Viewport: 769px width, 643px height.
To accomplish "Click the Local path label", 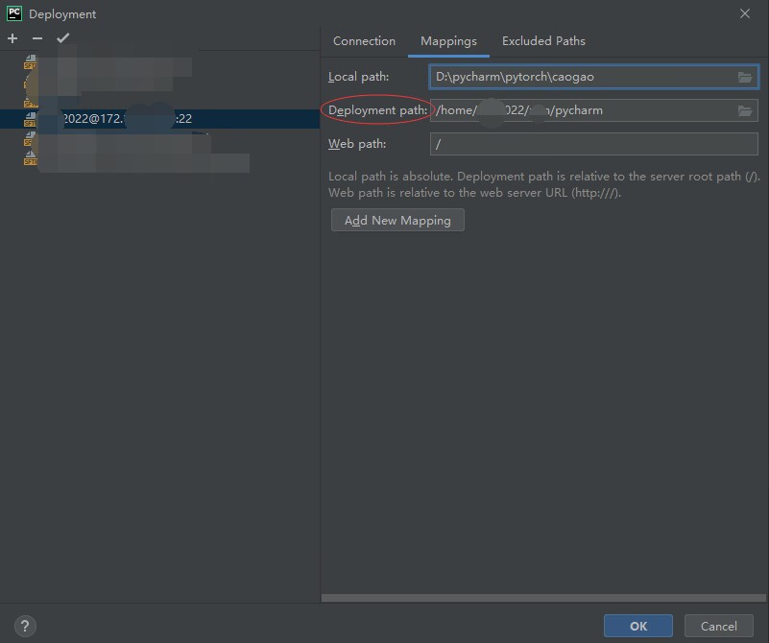I will click(358, 77).
